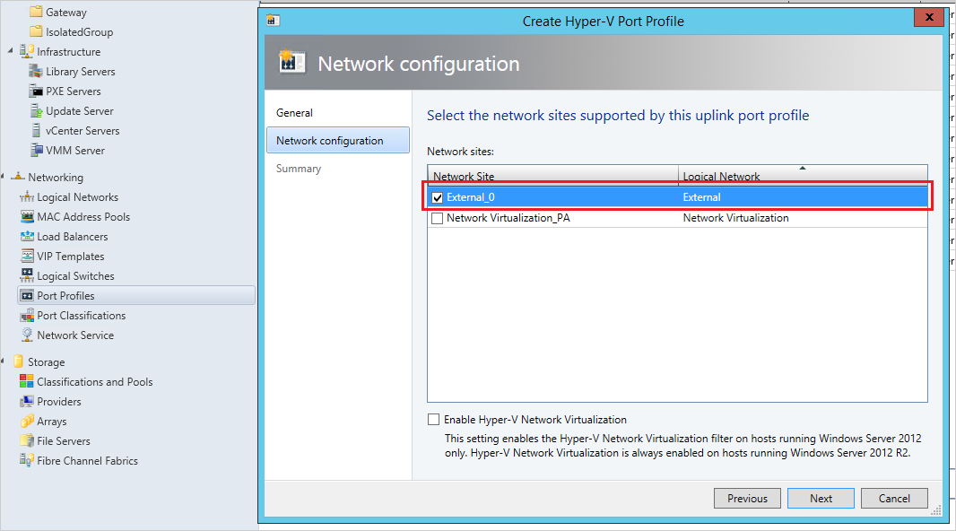Click the vCenter Servers icon

tap(36, 130)
